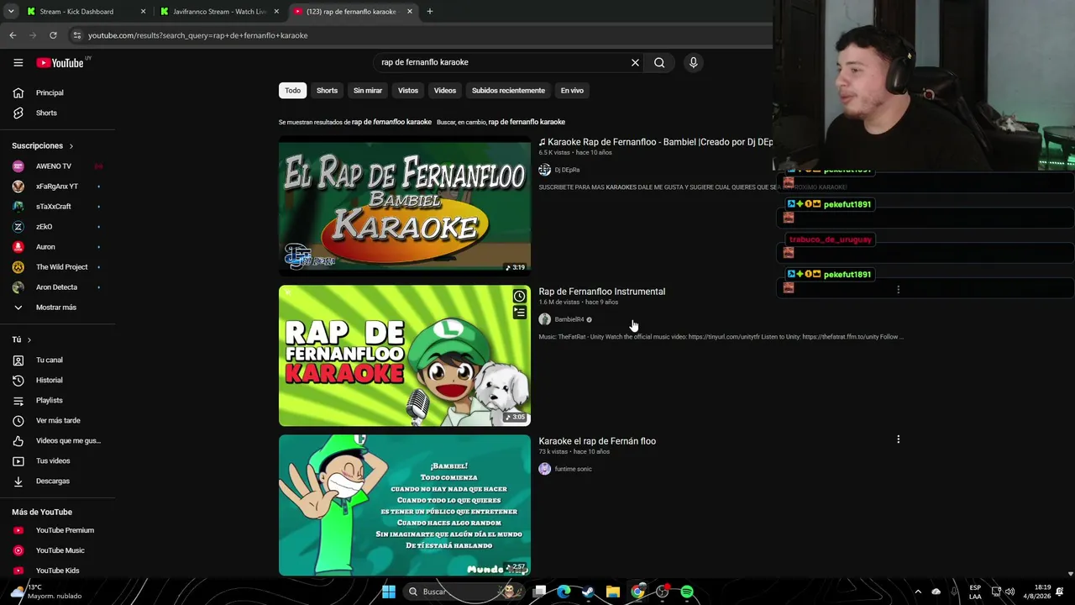Play the ¡Bambiel! lyrics thumbnail video

click(x=405, y=505)
